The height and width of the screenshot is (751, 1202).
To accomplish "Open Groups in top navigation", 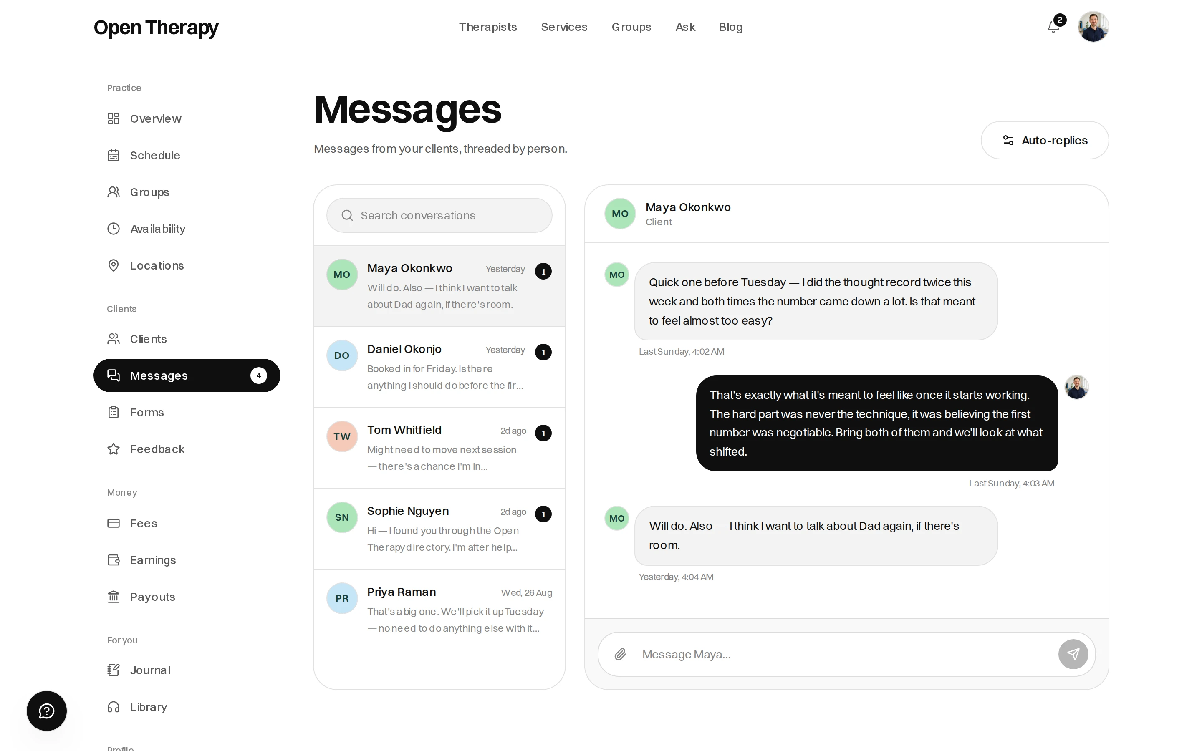I will (631, 27).
